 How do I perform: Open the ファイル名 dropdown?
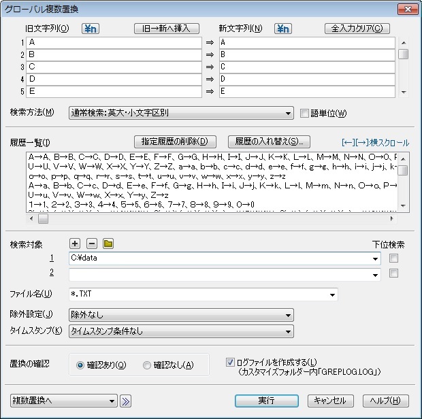[x=332, y=295]
